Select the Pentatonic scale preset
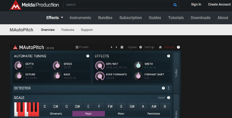Viewport: 232px width, 118px height. coord(154,114)
